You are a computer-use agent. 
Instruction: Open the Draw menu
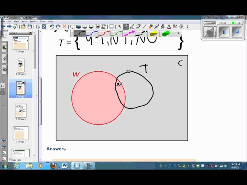pos(42,22)
